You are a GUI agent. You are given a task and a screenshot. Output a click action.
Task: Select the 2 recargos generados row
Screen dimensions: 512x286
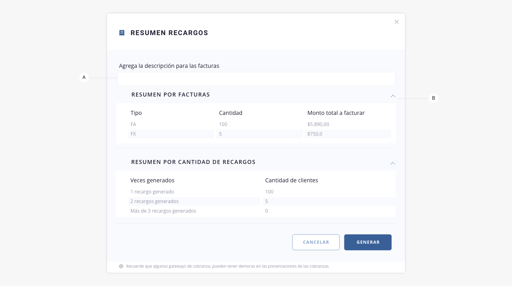[262, 201]
